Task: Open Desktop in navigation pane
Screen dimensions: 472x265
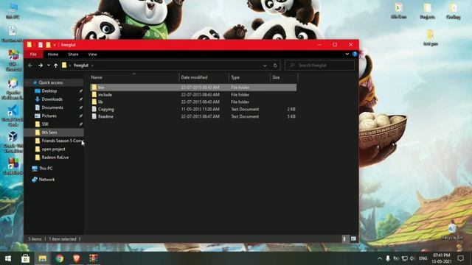Action: [x=49, y=91]
